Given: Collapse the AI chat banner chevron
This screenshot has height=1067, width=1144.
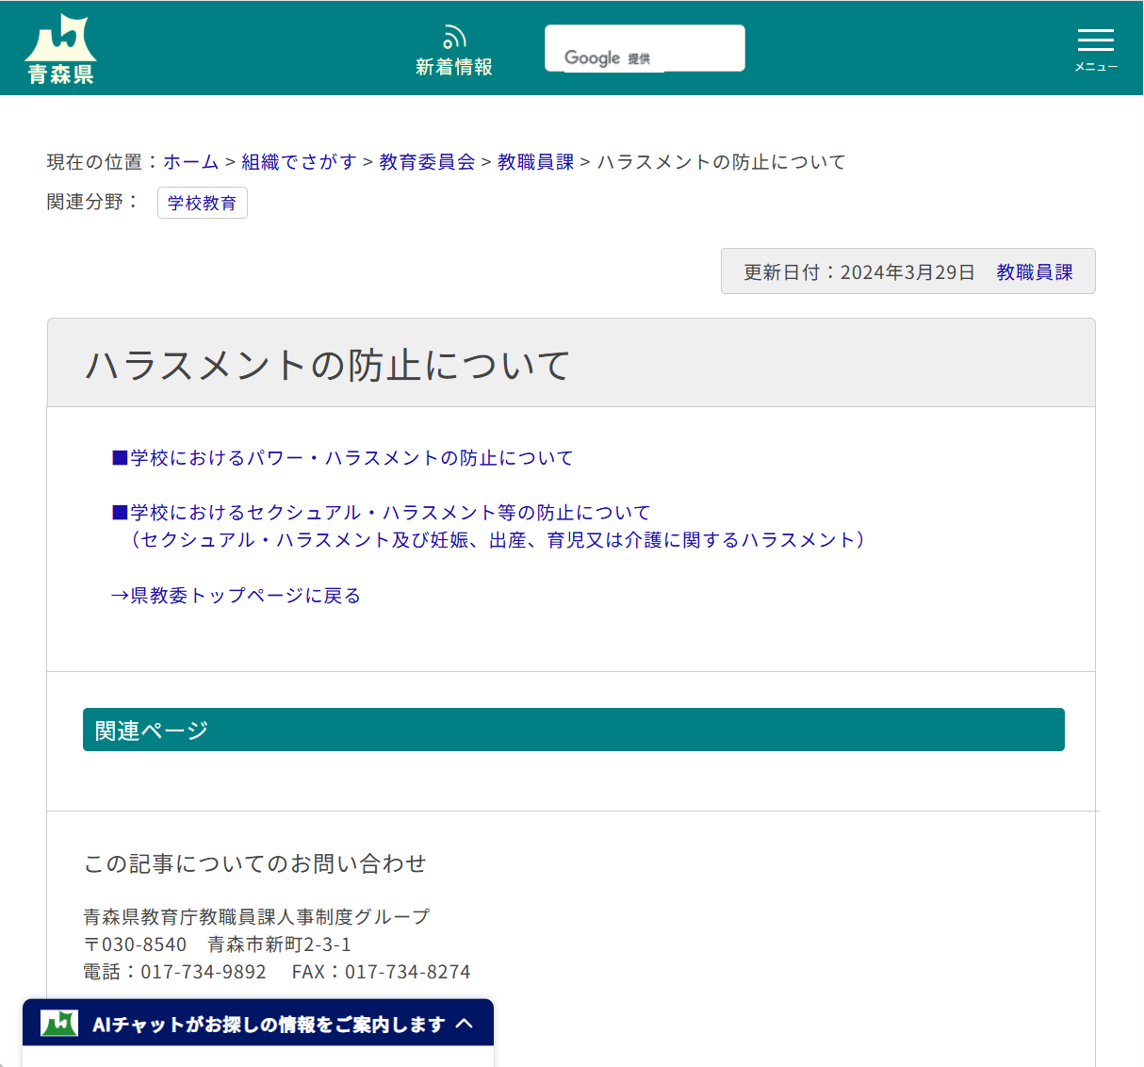Looking at the screenshot, I should pos(464,1023).
